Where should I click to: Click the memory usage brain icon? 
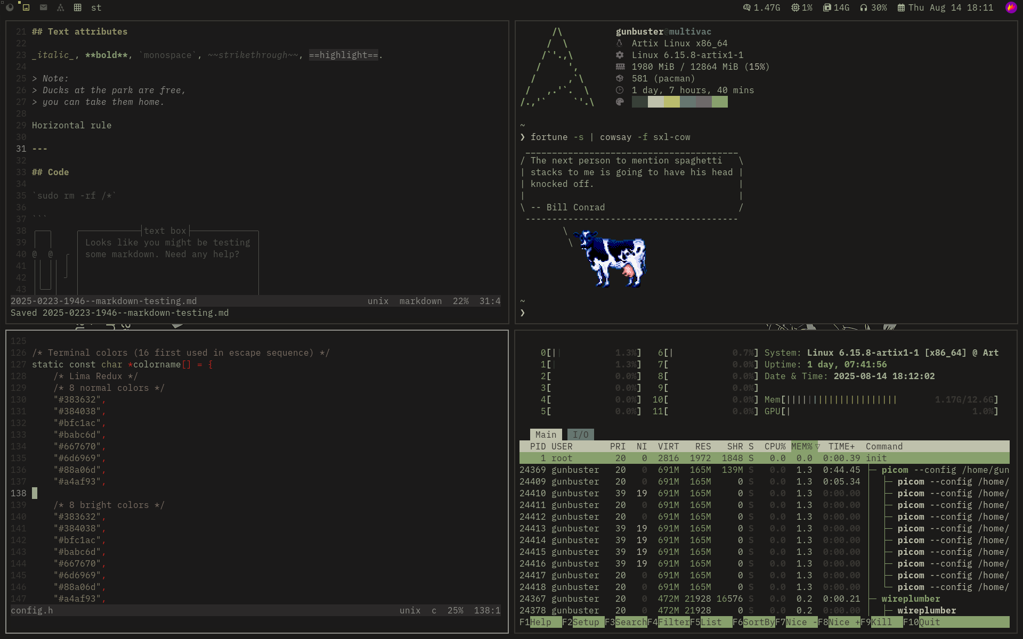pyautogui.click(x=747, y=7)
